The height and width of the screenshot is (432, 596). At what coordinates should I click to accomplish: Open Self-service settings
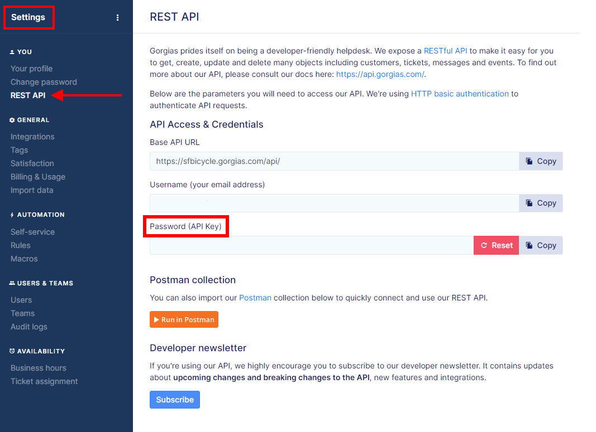point(33,232)
